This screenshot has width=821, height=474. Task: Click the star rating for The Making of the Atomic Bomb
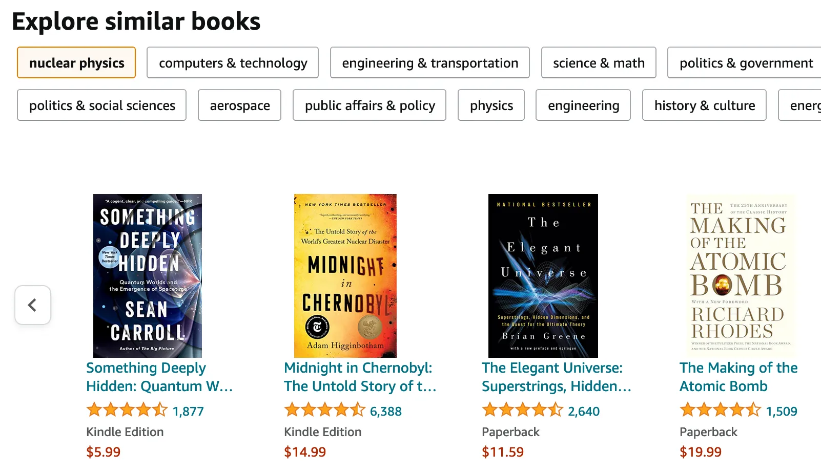pyautogui.click(x=718, y=410)
